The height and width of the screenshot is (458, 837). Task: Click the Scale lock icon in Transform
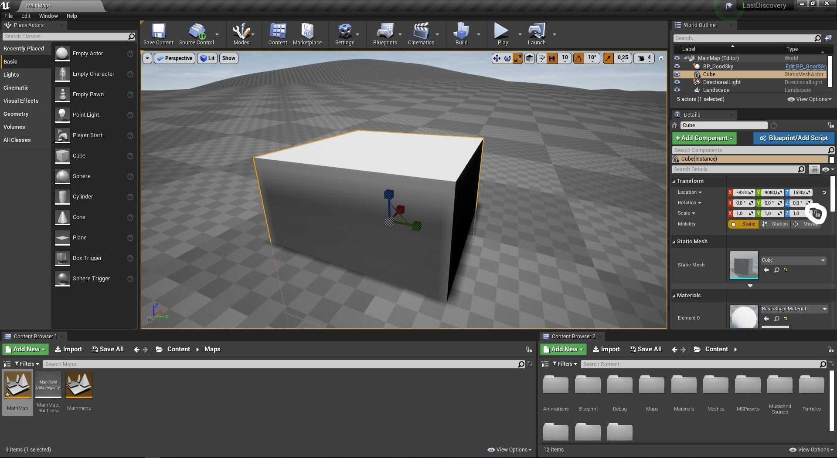[x=817, y=214]
